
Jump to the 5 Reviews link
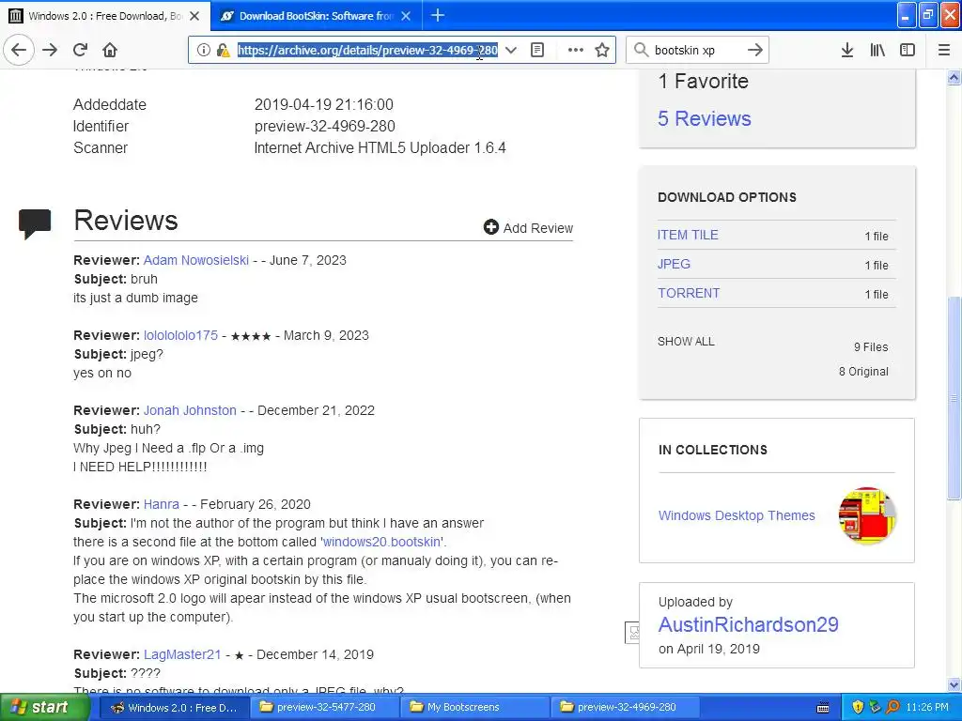coord(705,118)
